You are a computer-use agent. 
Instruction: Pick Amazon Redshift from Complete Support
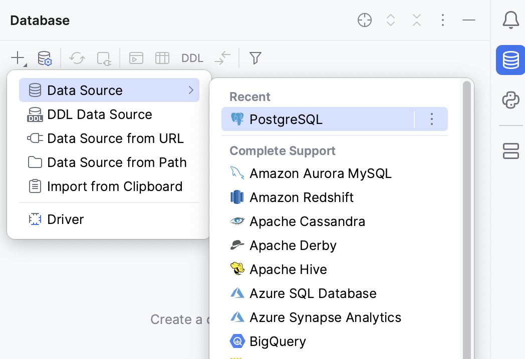[x=301, y=197]
